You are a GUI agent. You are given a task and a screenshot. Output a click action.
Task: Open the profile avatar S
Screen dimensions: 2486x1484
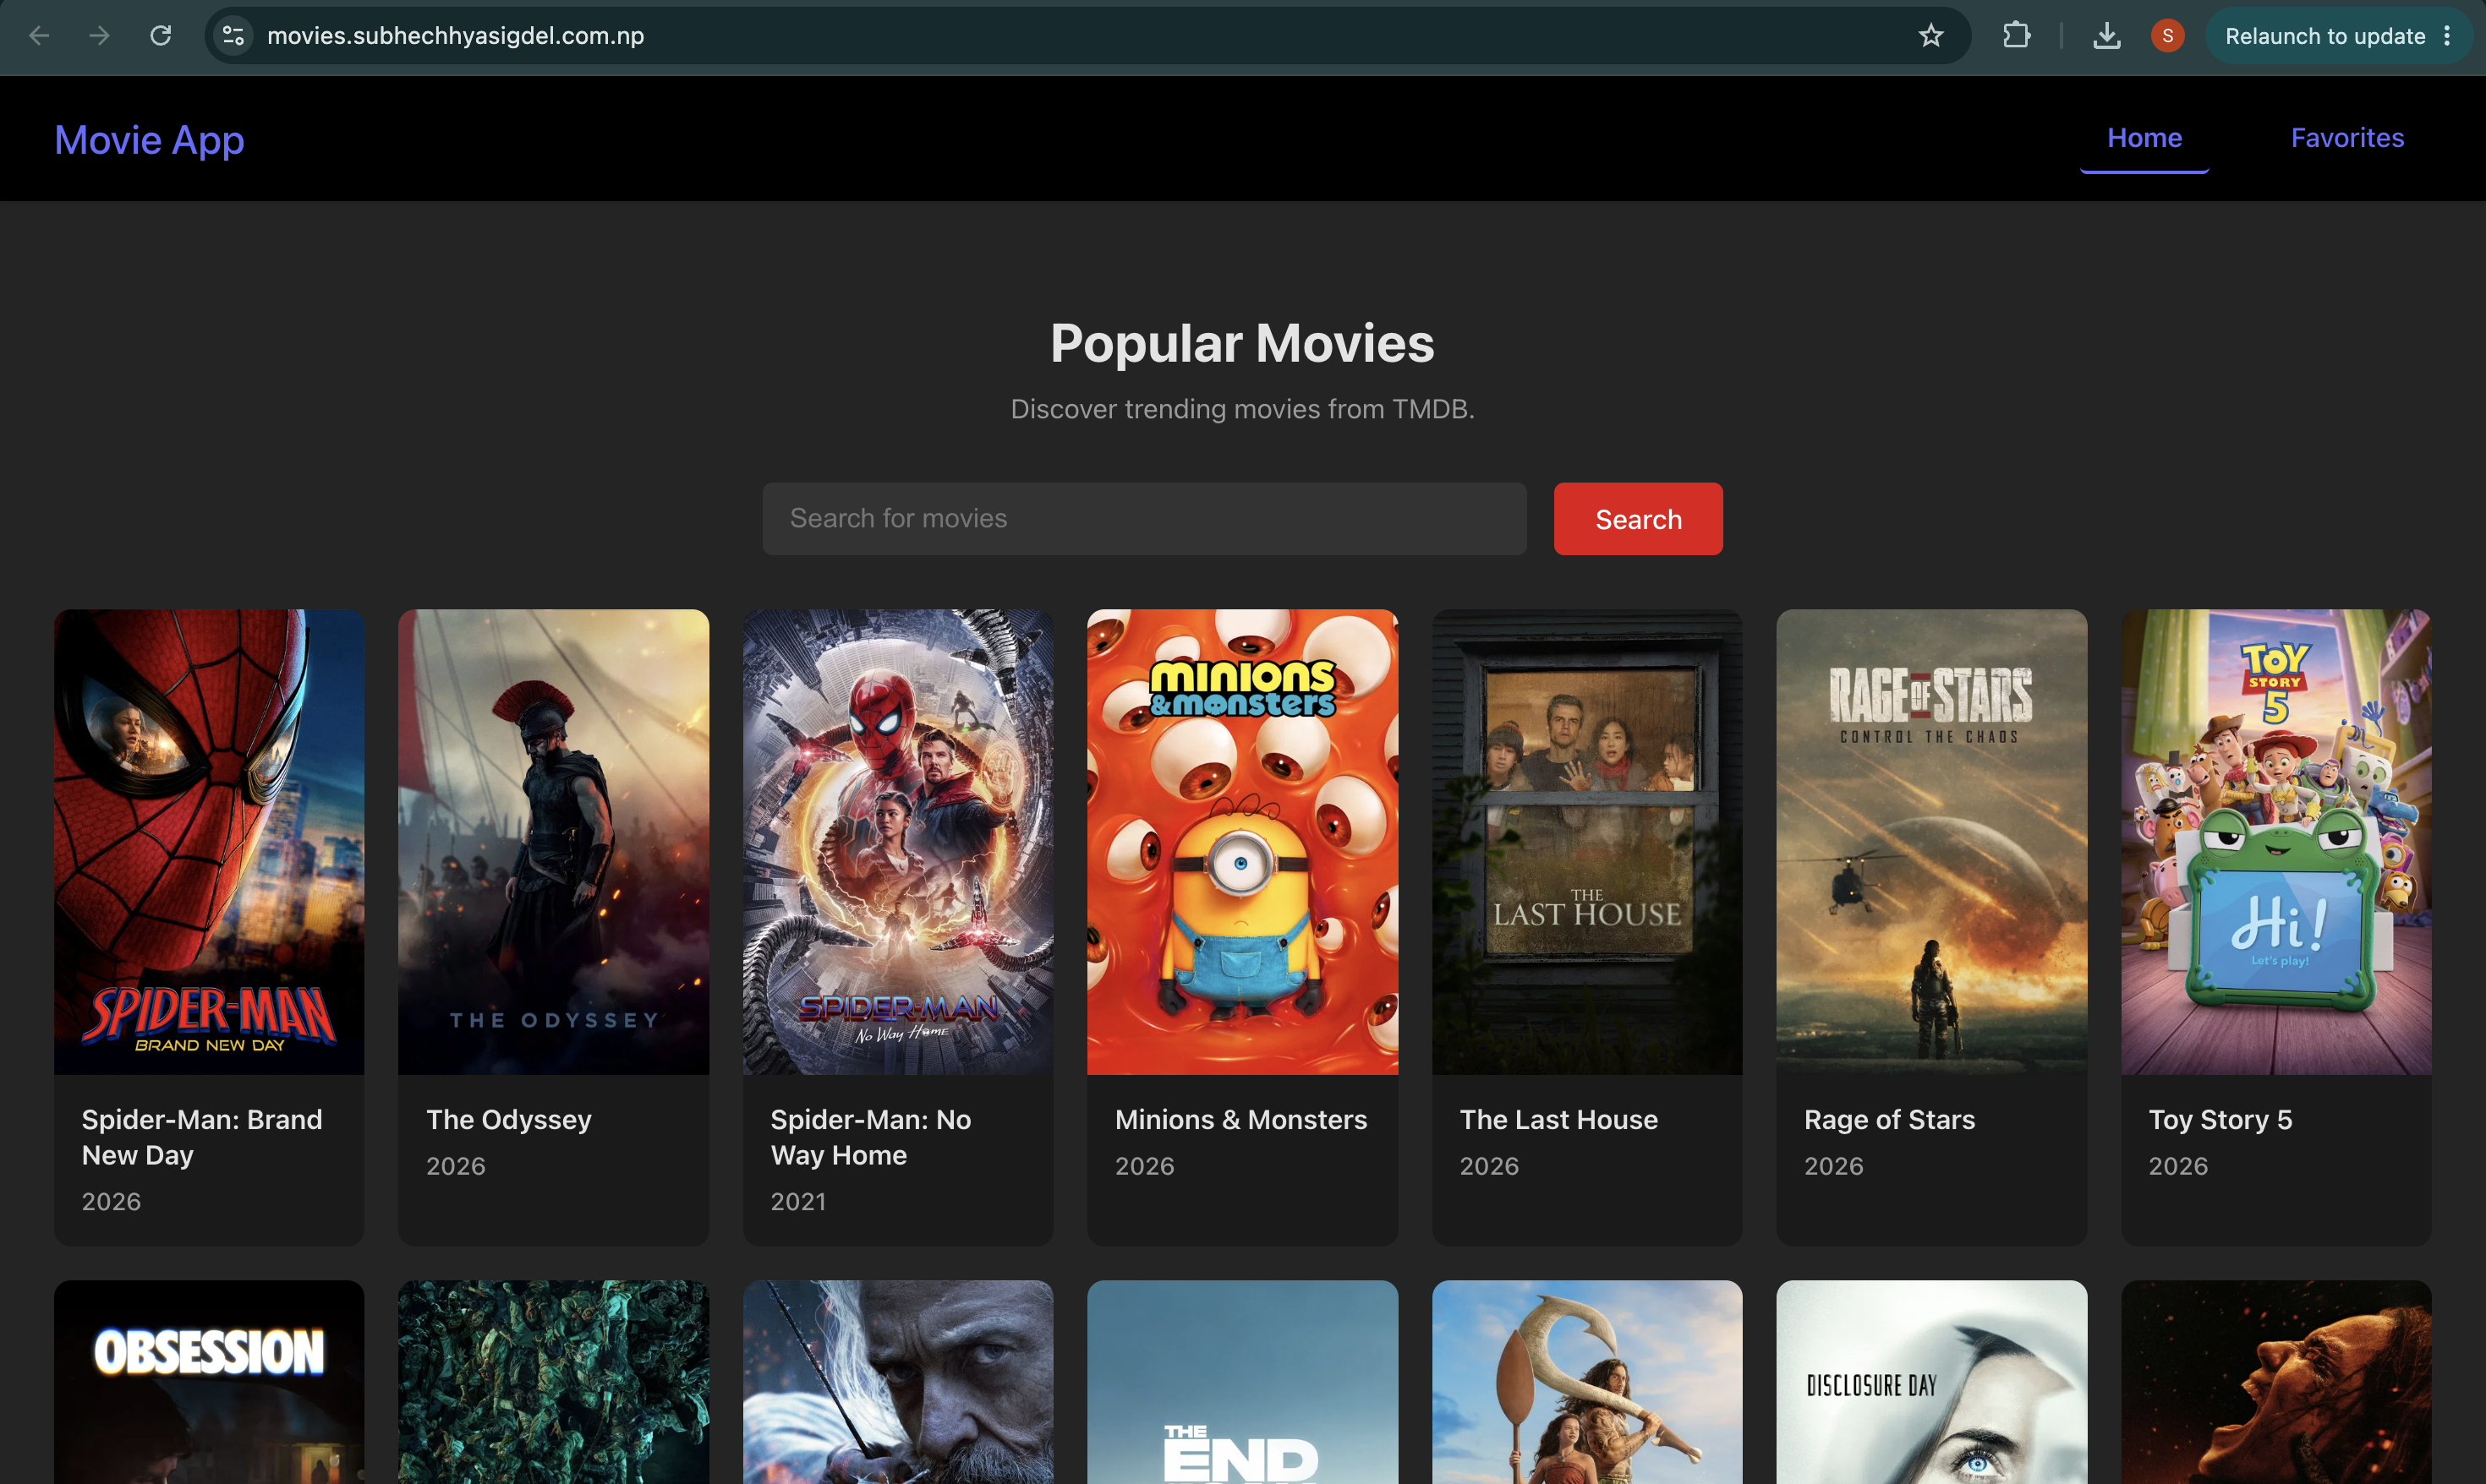(2167, 36)
